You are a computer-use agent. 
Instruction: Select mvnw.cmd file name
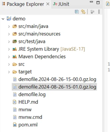click(30, 117)
